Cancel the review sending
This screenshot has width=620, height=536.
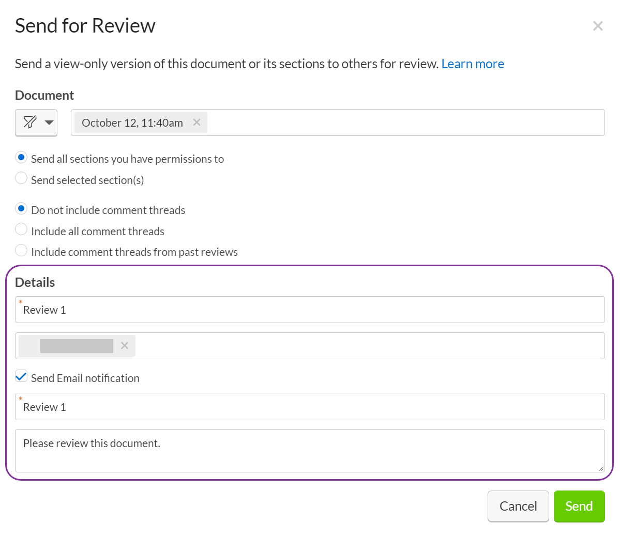tap(518, 506)
